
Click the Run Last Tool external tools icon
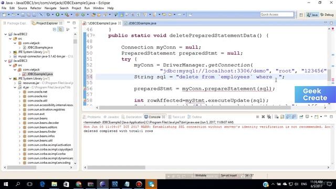click(x=67, y=15)
